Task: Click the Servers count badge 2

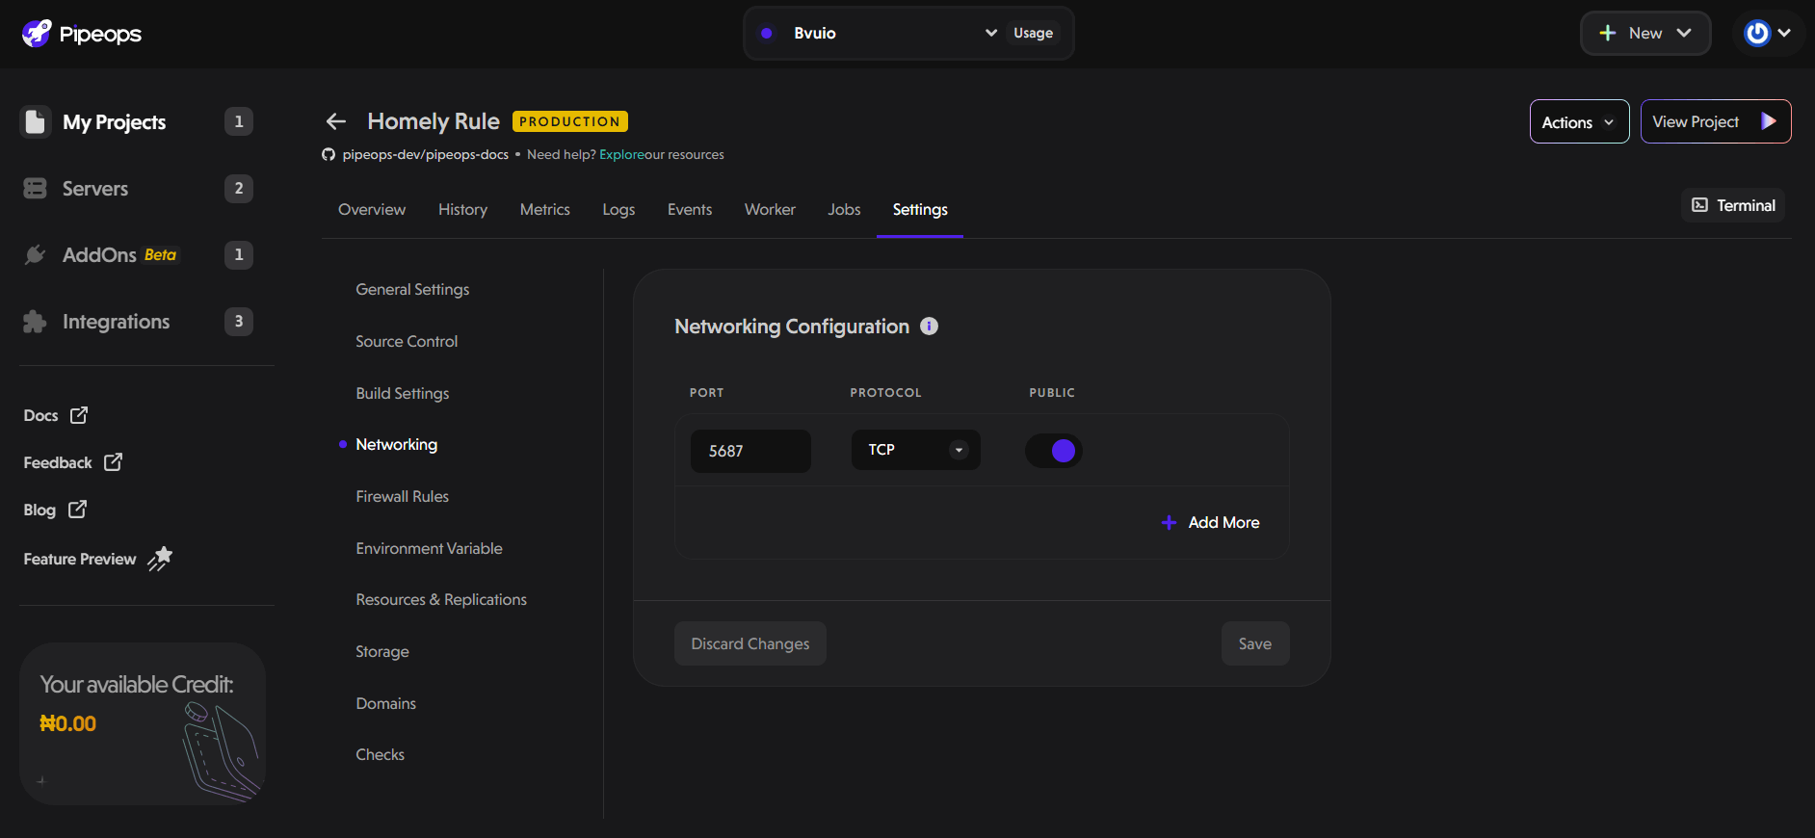Action: (239, 189)
